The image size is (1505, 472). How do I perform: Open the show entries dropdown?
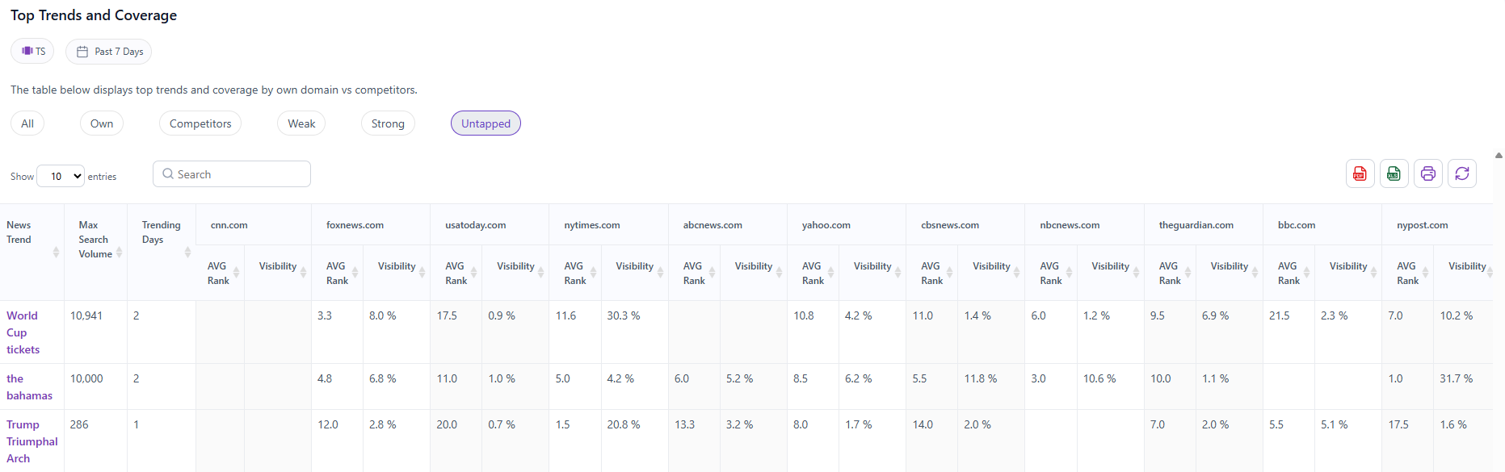(61, 176)
